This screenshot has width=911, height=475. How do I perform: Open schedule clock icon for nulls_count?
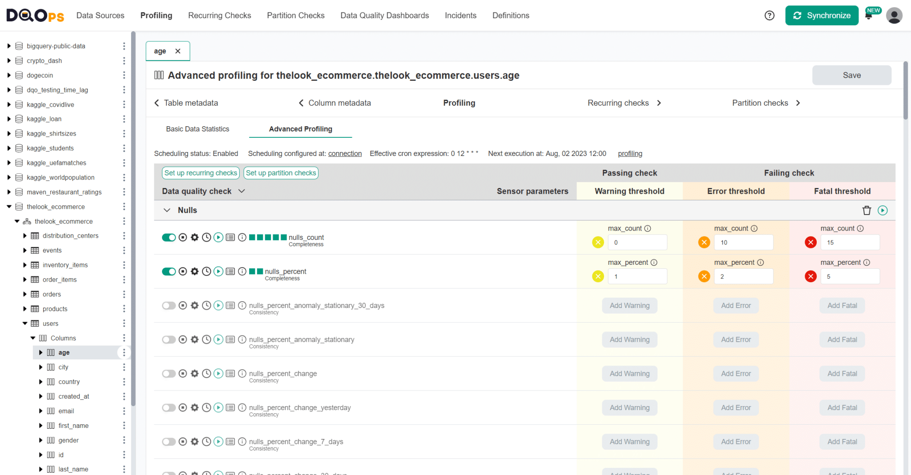(x=206, y=237)
